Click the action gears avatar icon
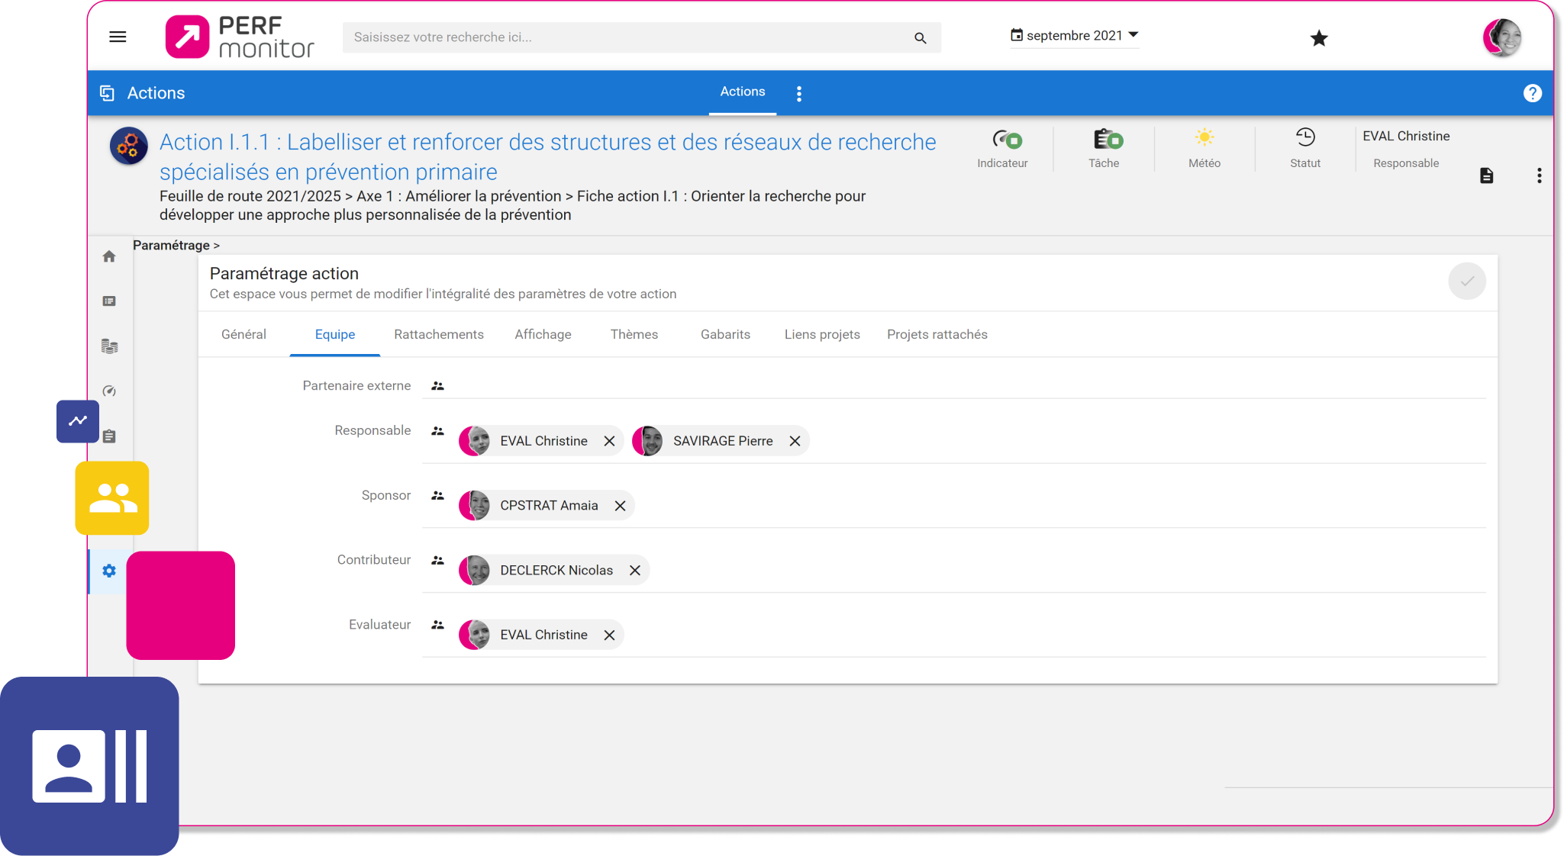Viewport: 1564px width, 856px height. pos(128,145)
